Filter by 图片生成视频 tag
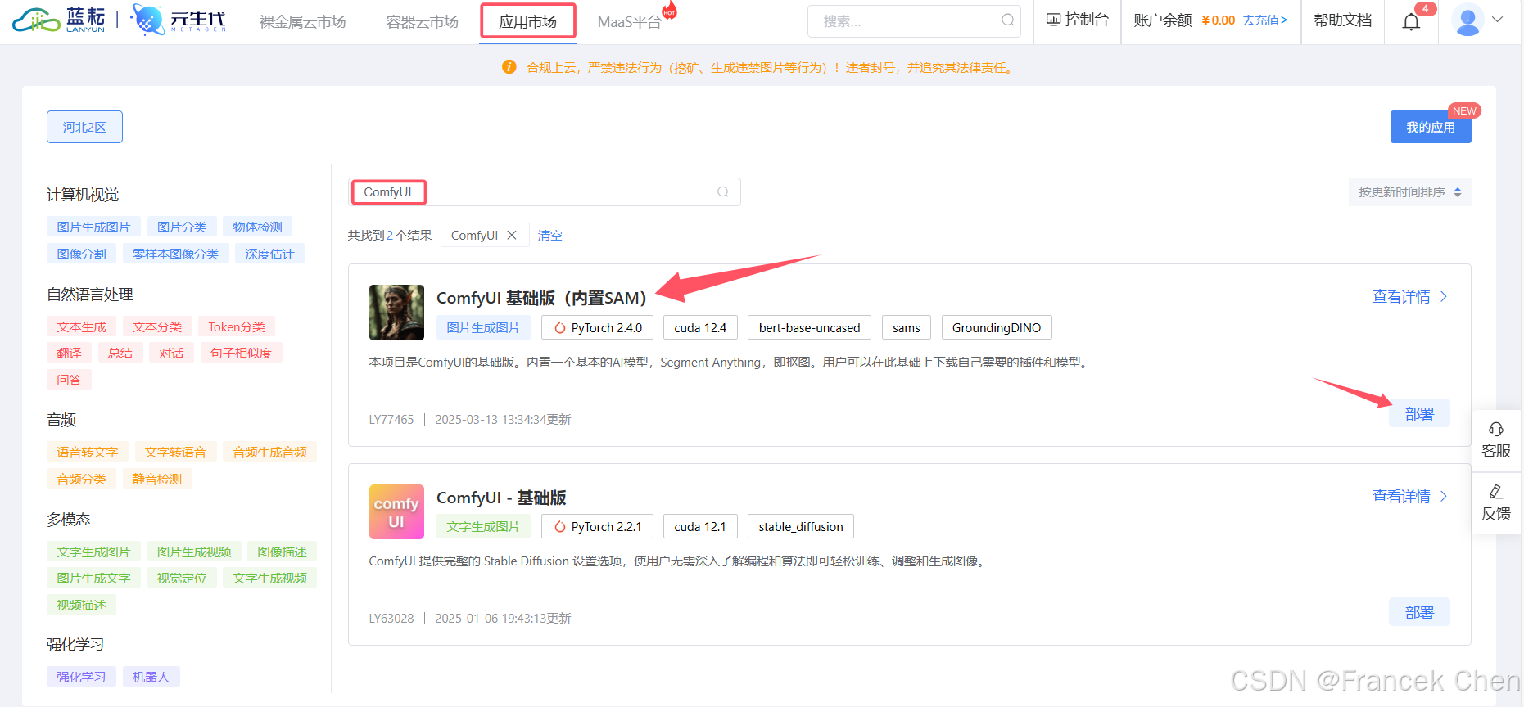1524x707 pixels. coord(194,552)
